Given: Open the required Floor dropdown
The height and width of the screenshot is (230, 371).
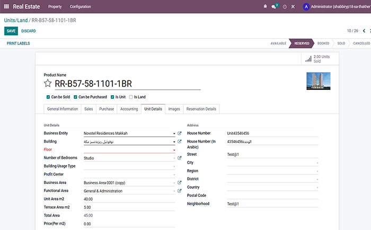Looking at the screenshot, I should click(x=174, y=150).
